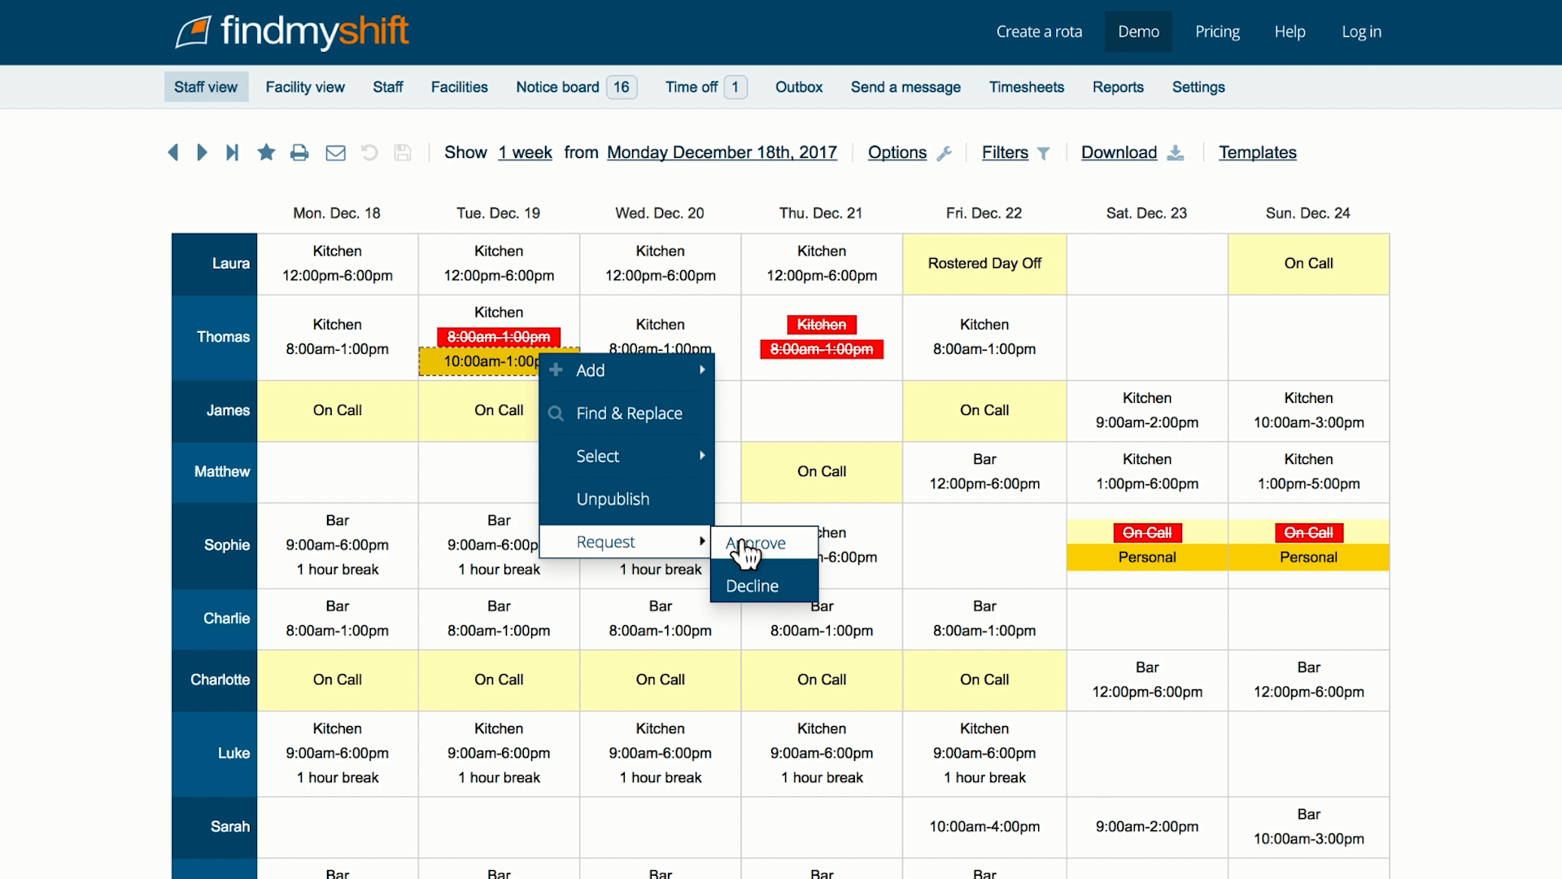Jump forward to the latest week
The height and width of the screenshot is (879, 1562).
click(x=233, y=152)
